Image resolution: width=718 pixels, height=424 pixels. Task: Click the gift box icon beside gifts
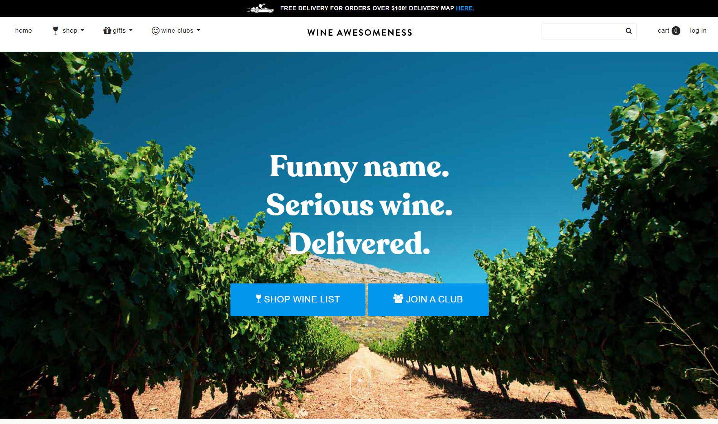[x=107, y=30]
